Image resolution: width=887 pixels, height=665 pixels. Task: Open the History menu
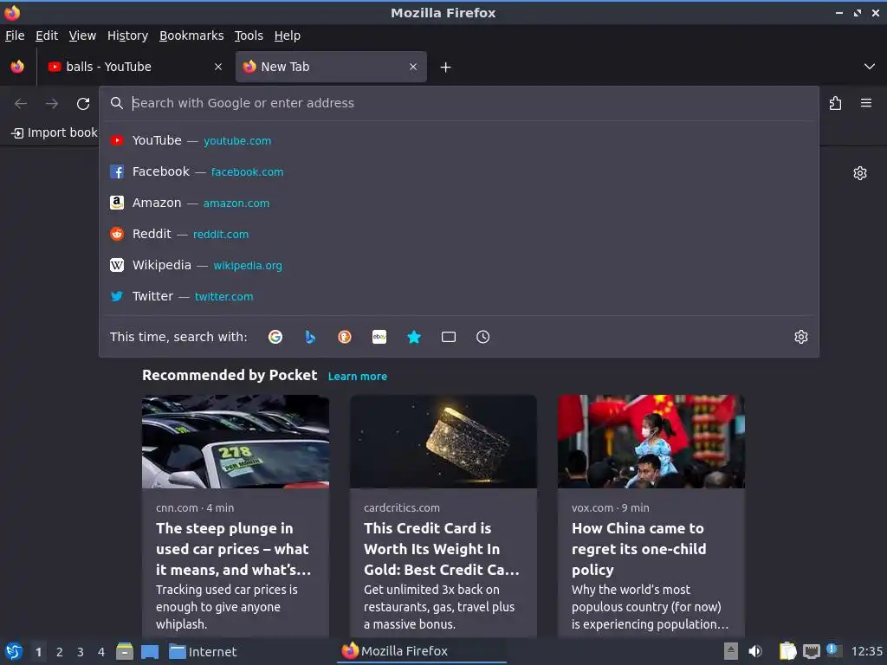pyautogui.click(x=128, y=36)
